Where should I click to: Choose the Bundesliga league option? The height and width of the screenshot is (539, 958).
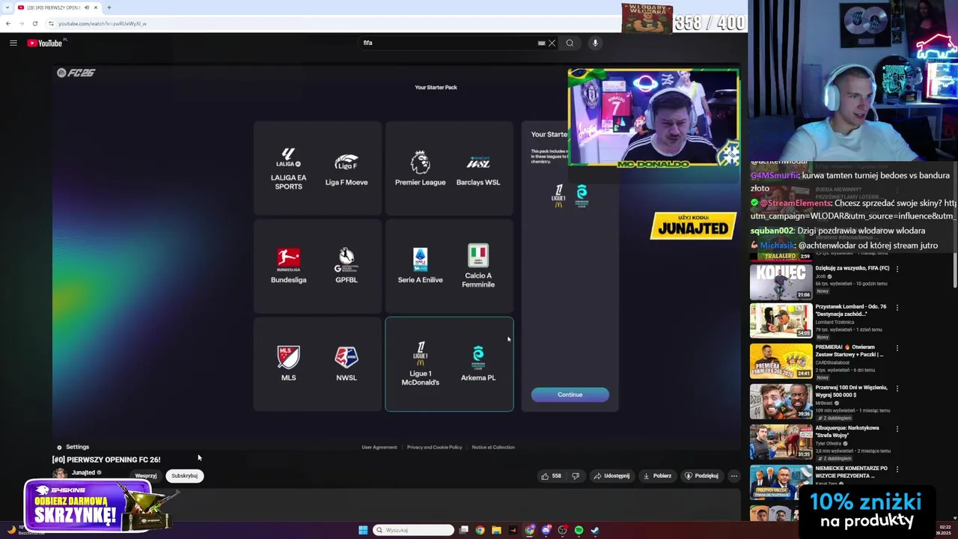tap(288, 267)
